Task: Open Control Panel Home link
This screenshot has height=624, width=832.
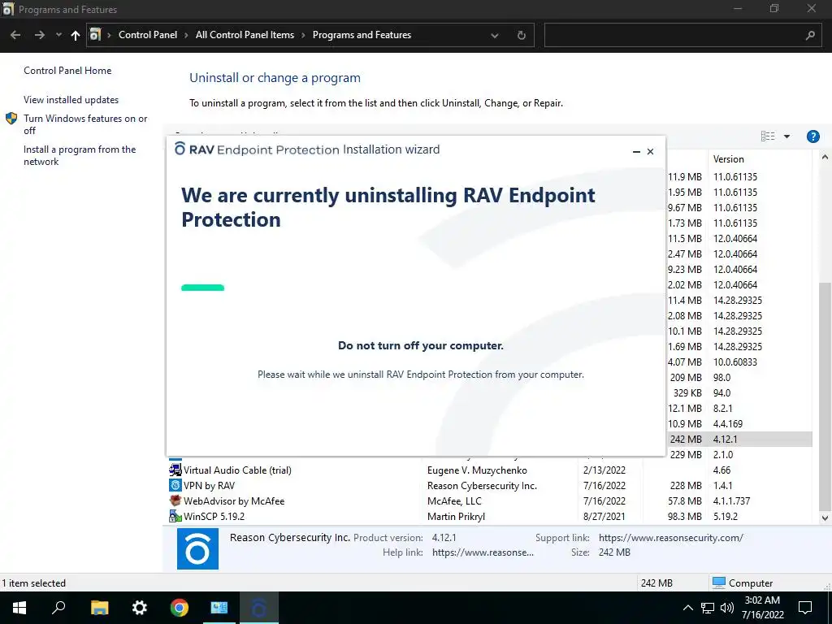Action: click(x=67, y=71)
